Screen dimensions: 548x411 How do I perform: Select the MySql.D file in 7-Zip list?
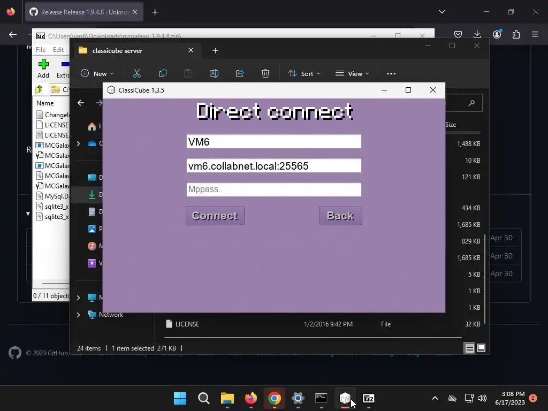pos(52,196)
